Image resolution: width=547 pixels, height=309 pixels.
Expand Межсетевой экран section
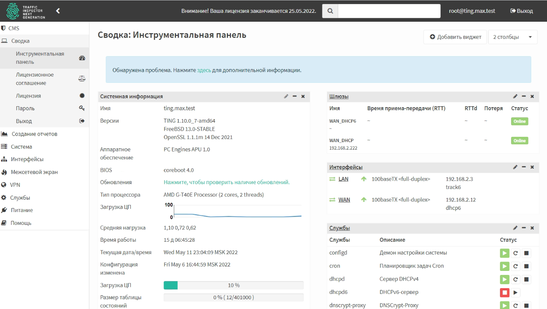coord(44,172)
